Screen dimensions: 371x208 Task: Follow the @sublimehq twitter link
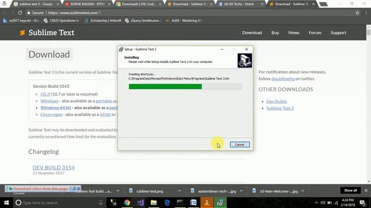tap(283, 79)
